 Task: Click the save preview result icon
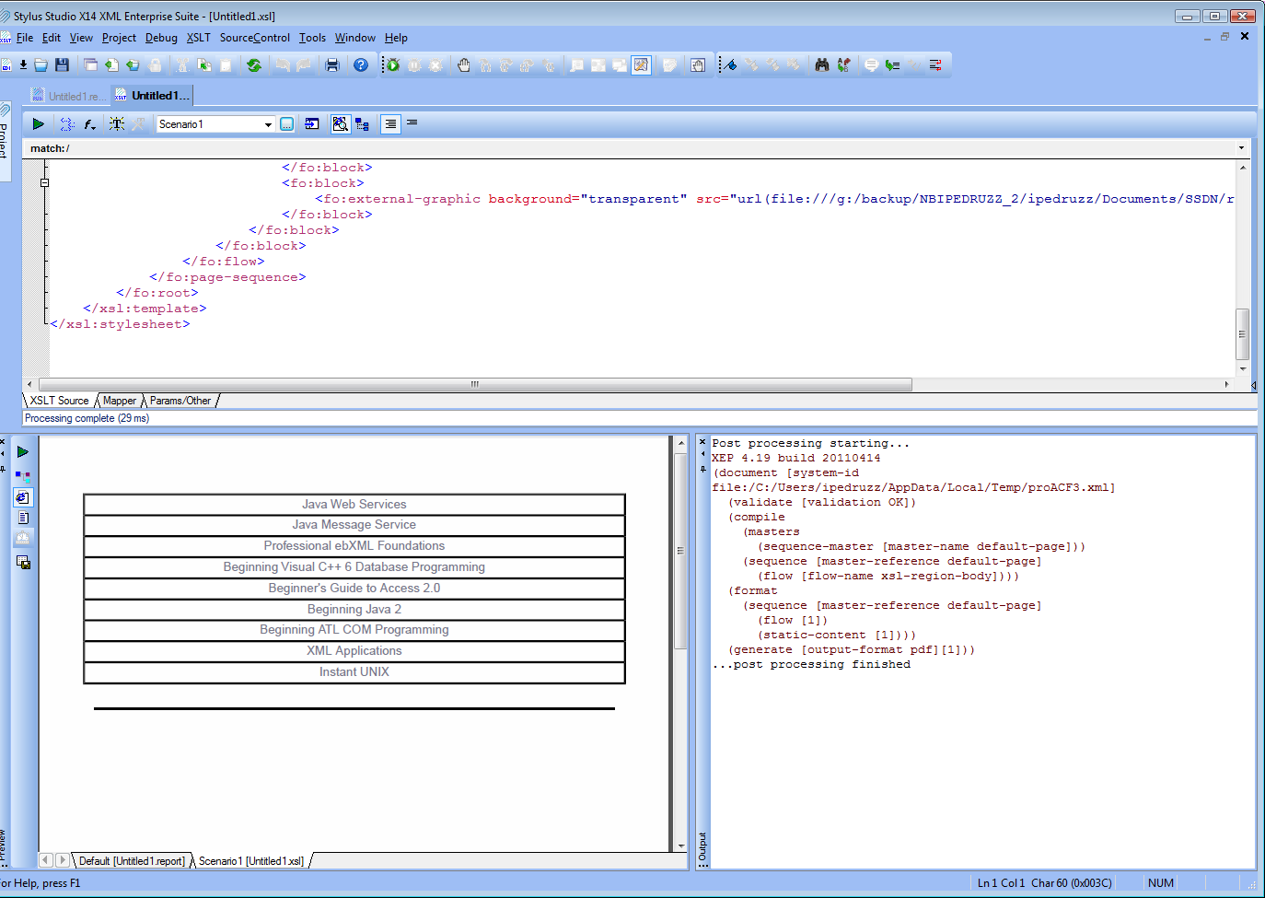point(23,562)
